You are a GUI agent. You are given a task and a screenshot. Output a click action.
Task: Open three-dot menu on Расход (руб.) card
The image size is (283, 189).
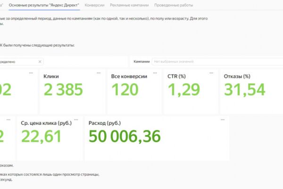coord(223,120)
